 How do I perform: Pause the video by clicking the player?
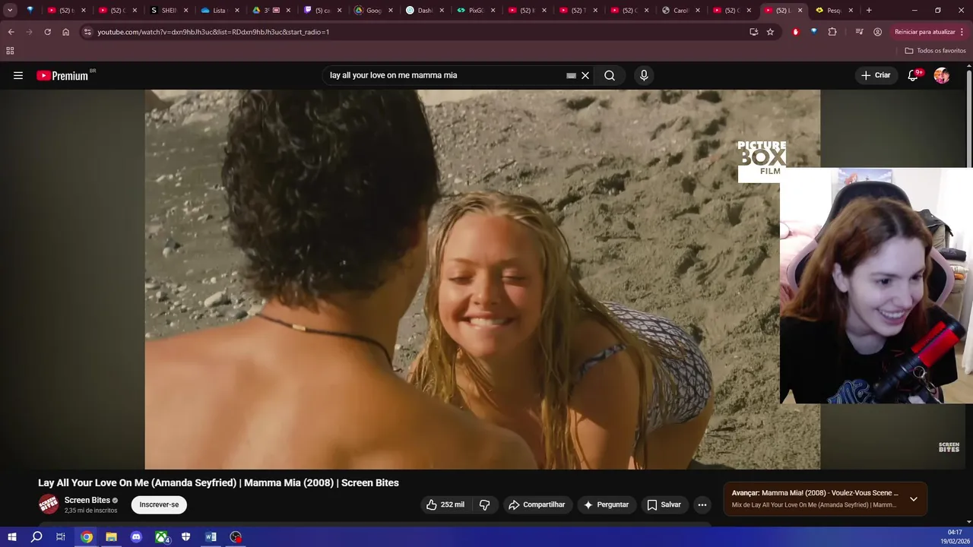[483, 280]
